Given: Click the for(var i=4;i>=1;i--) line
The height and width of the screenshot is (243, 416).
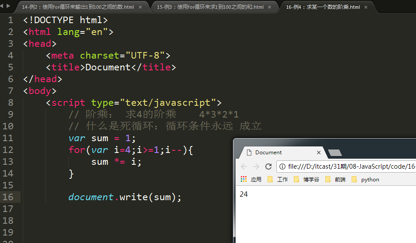Looking at the screenshot, I should coord(131,150).
